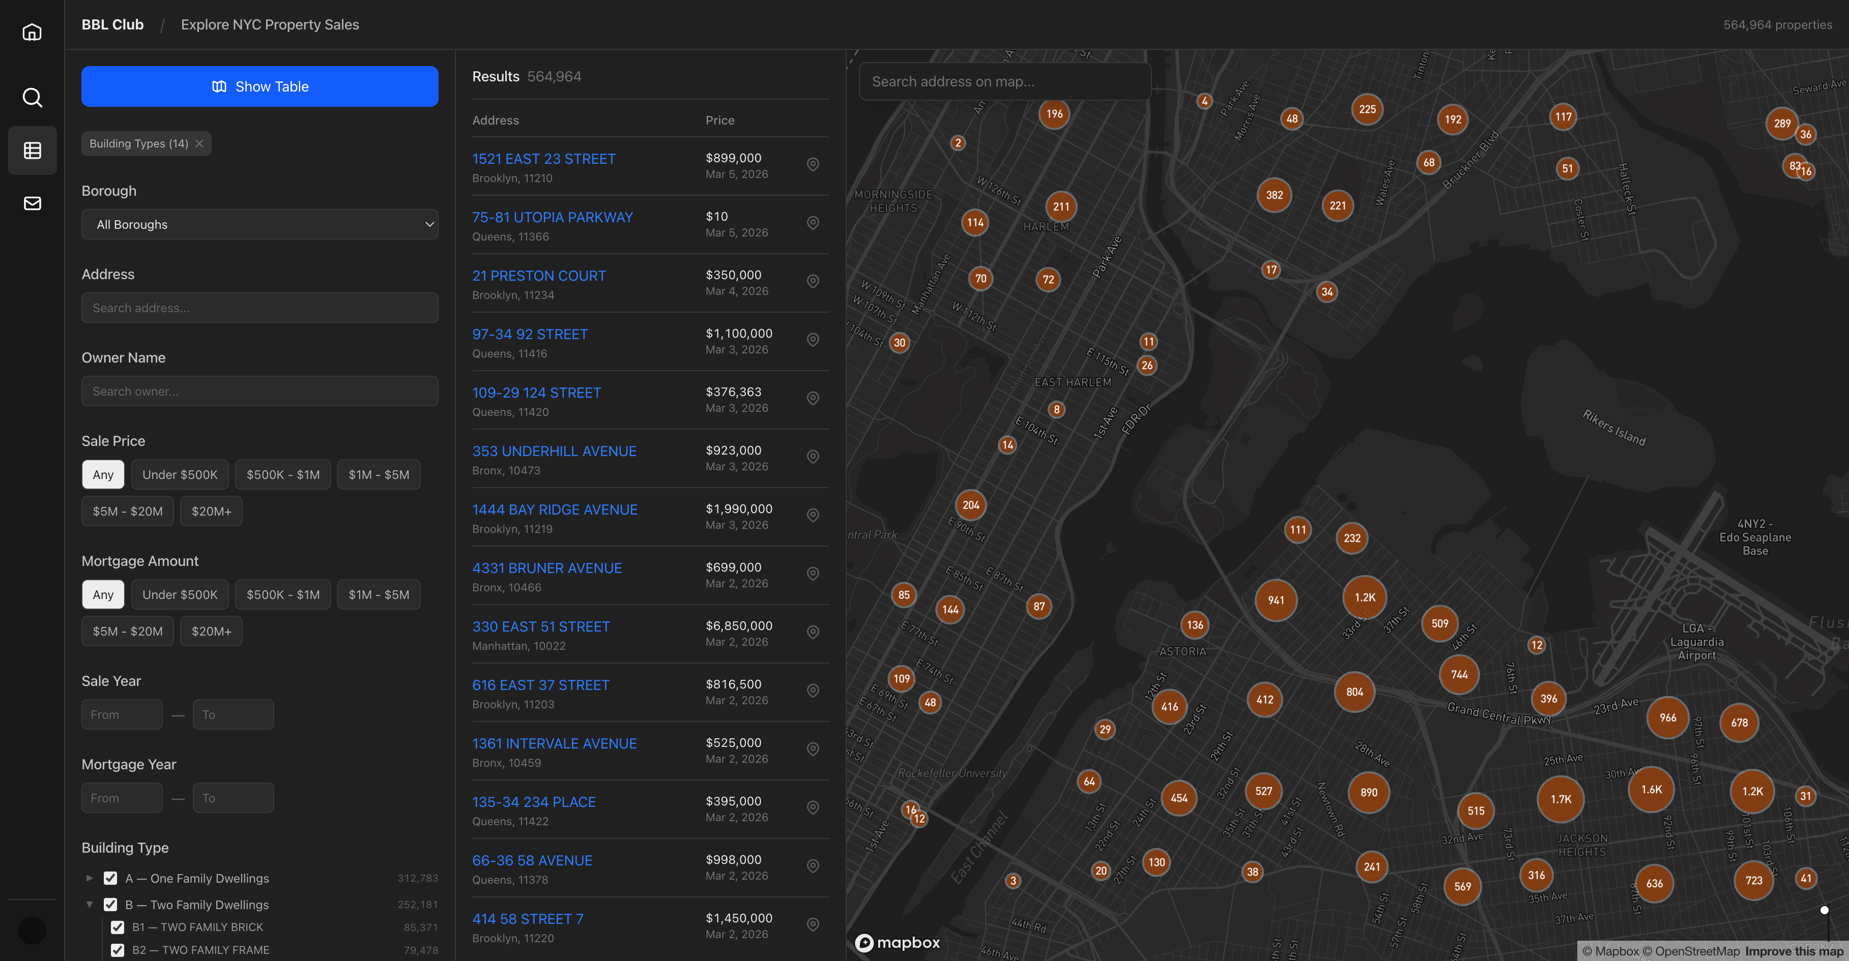Uncheck B — Two Family Dwellings
The width and height of the screenshot is (1849, 961).
[x=110, y=905]
